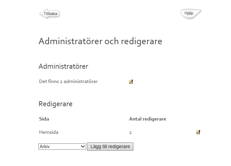
Task: Click the Sida column header
Action: coord(44,119)
